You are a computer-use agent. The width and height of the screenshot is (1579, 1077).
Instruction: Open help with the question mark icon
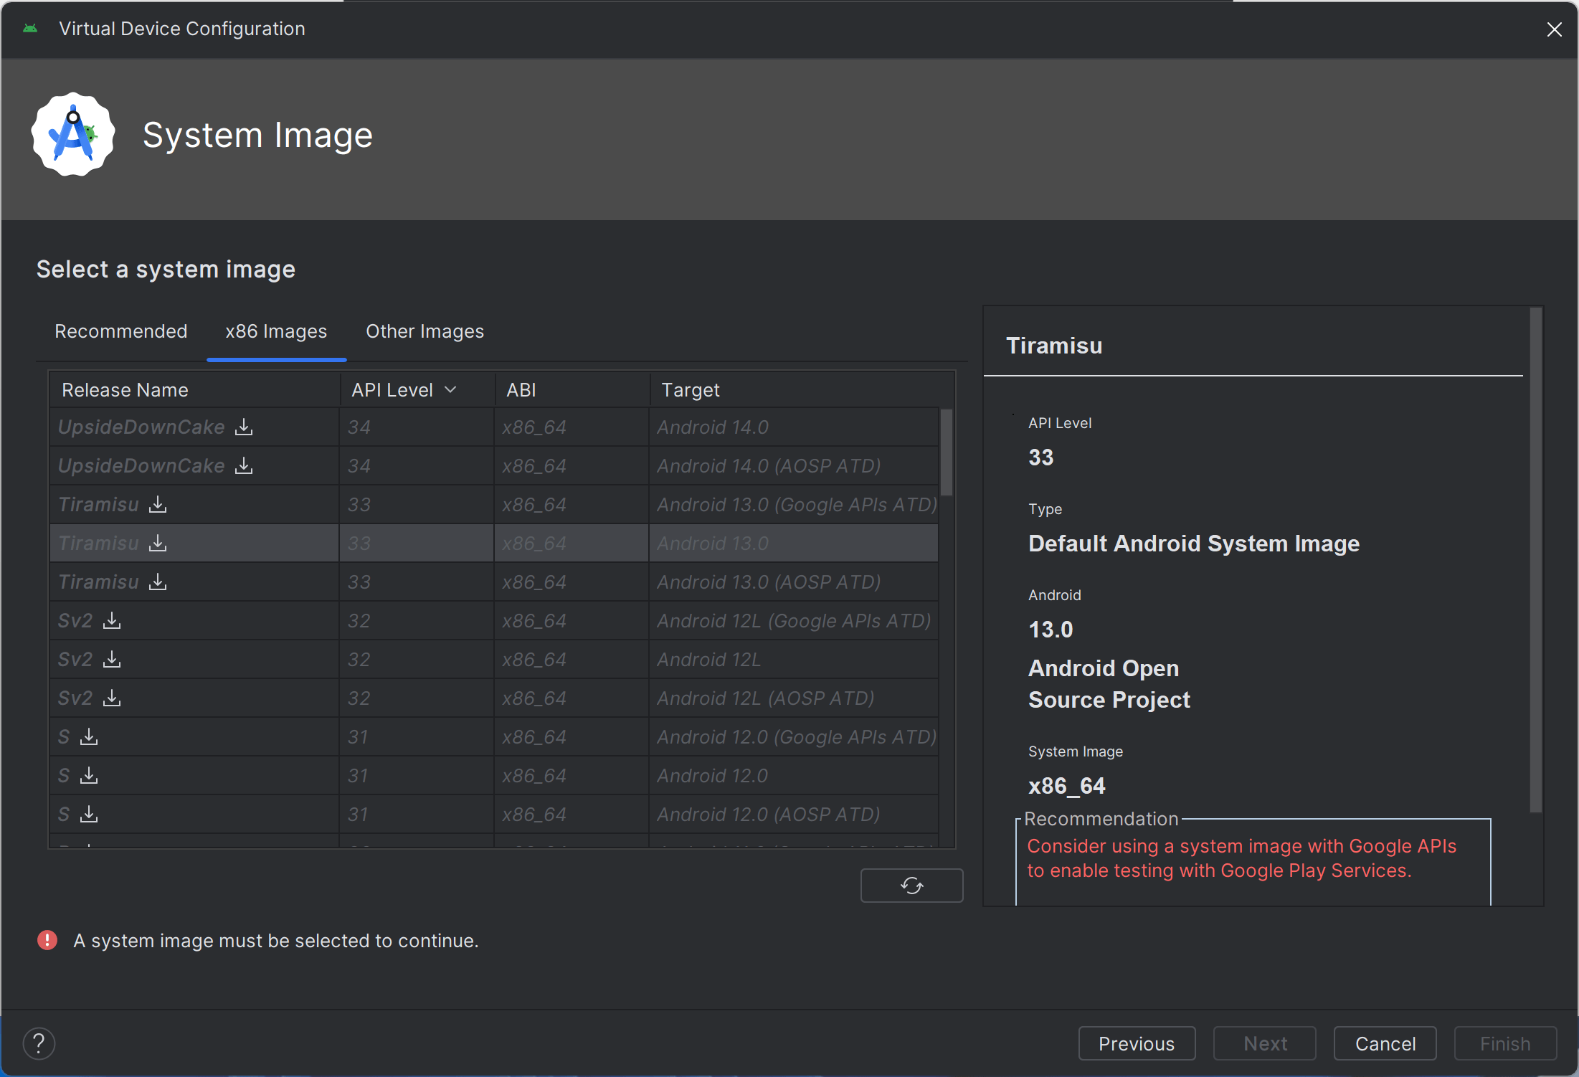[x=39, y=1043]
